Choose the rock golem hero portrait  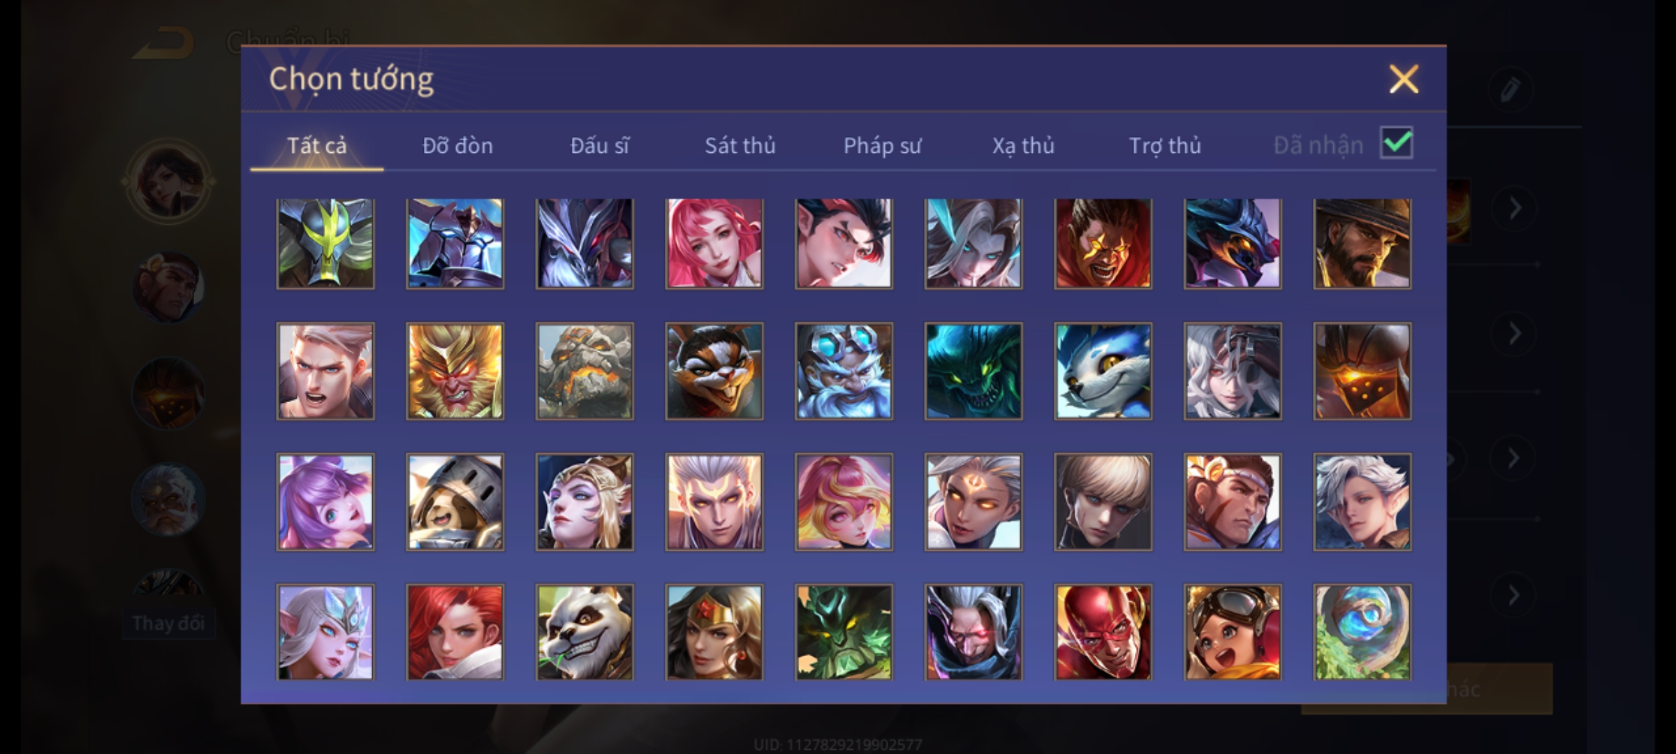[585, 371]
